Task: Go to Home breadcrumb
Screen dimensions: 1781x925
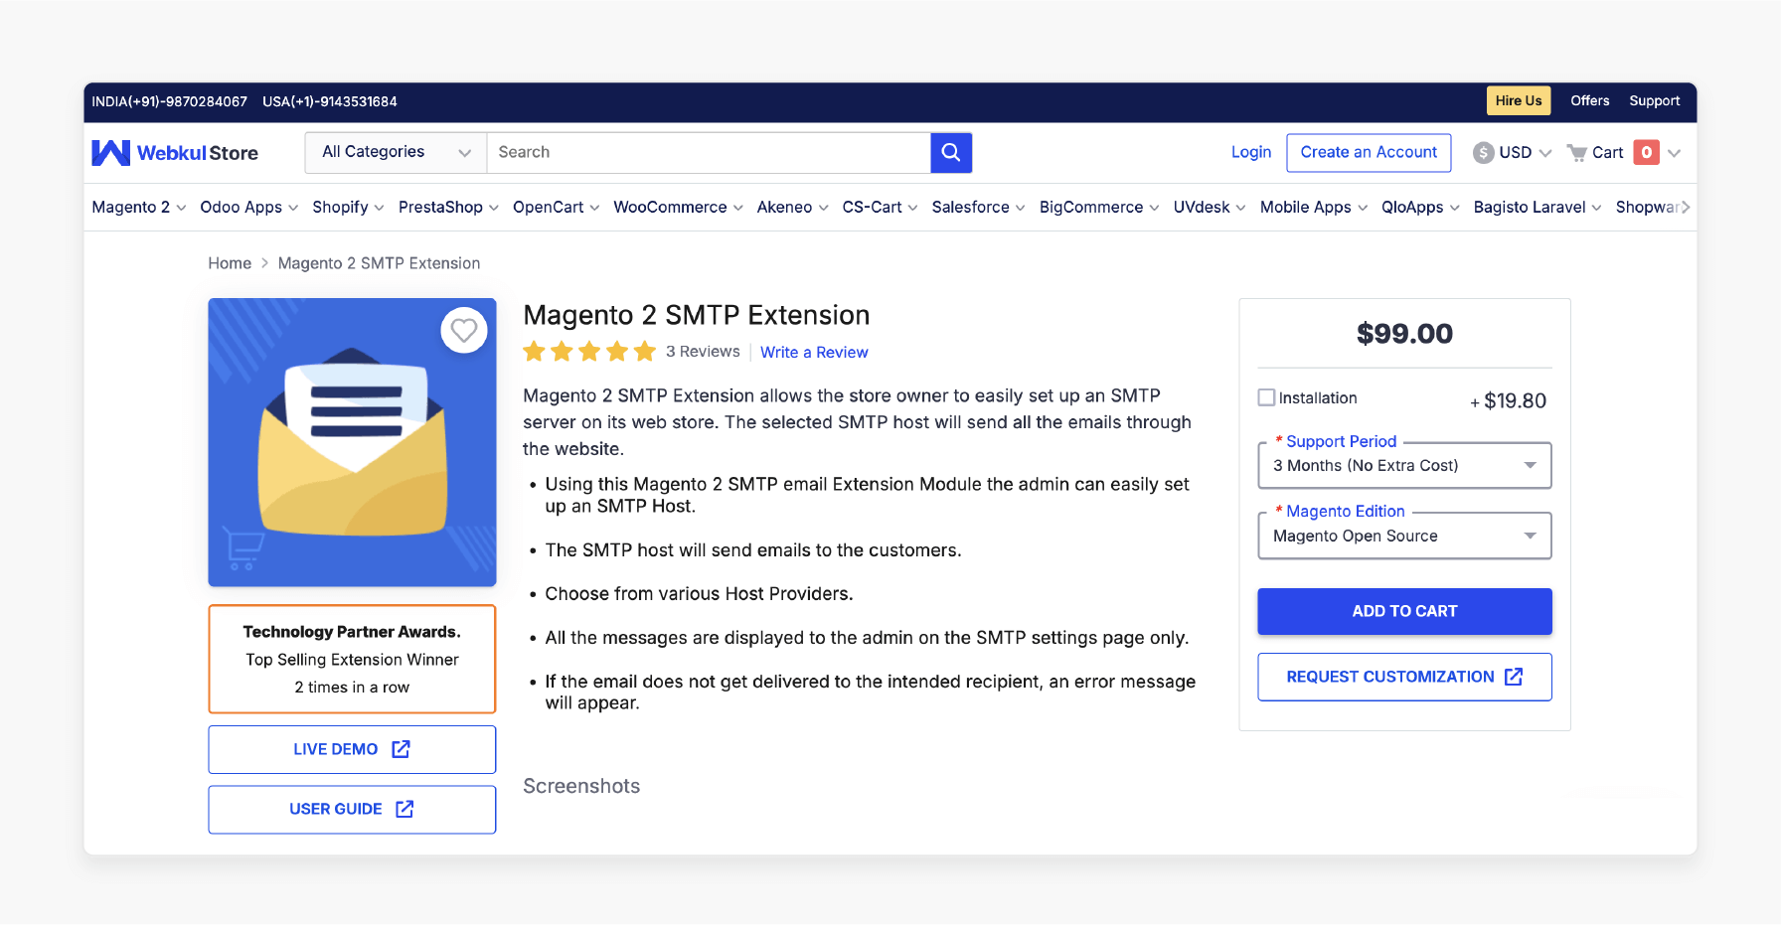Action: tap(230, 263)
